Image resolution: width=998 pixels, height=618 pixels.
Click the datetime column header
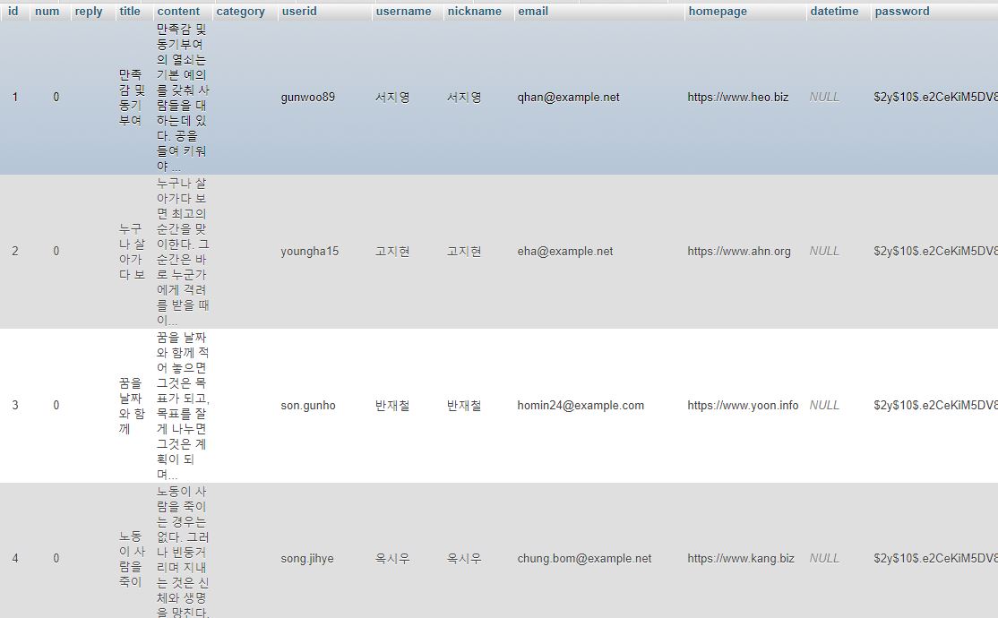834,12
